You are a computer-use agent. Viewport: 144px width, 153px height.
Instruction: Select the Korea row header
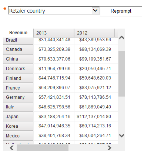[18, 126]
